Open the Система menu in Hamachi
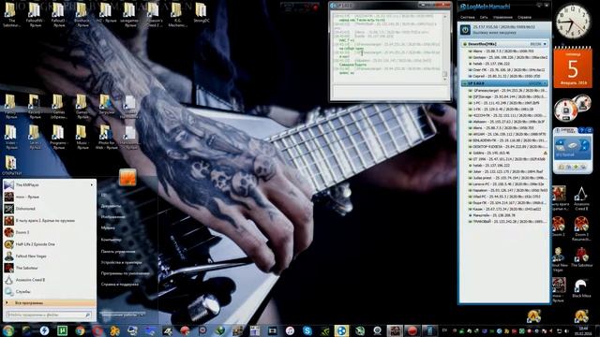The height and width of the screenshot is (337, 600). 467,17
